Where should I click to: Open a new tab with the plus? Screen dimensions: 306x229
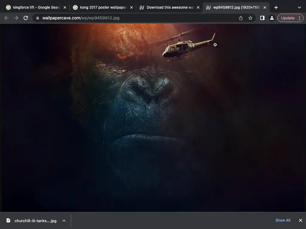[x=276, y=7]
